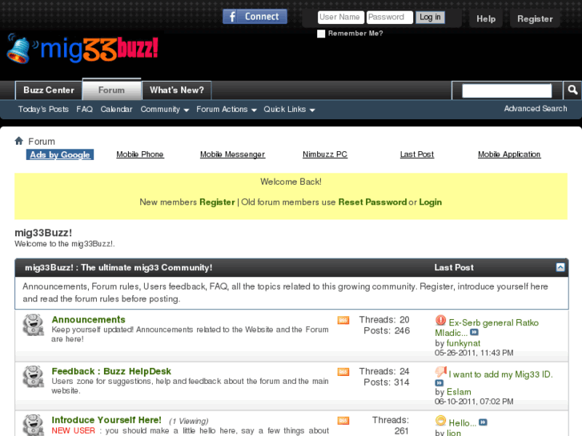Viewport: 582px width, 436px height.
Task: Go to last post arrow below Mig33 ID
Action: tap(439, 383)
